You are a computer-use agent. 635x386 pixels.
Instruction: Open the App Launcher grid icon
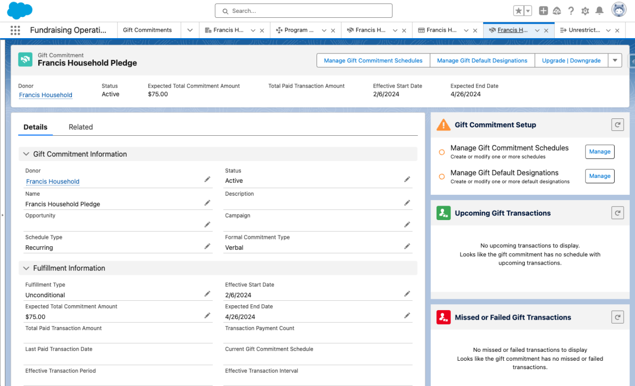(x=15, y=30)
